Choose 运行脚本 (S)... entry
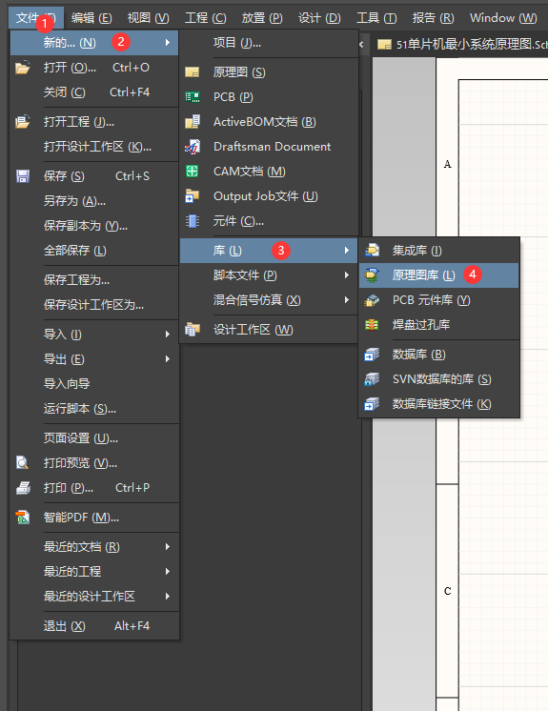 tap(94, 409)
